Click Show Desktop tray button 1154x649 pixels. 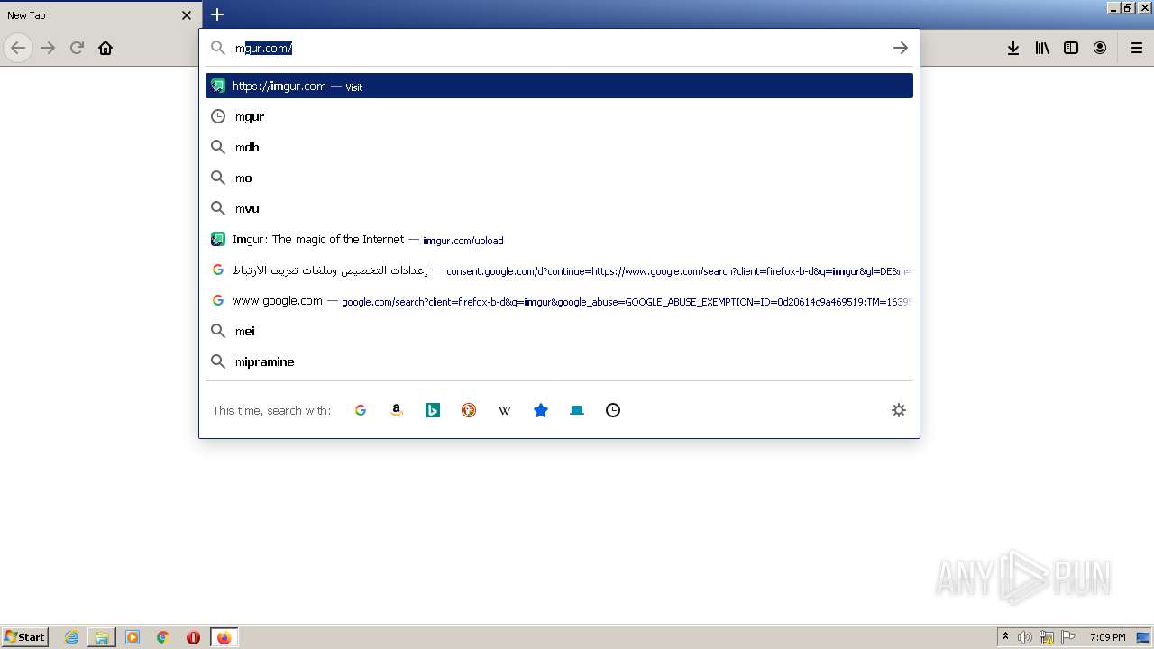pos(1144,637)
